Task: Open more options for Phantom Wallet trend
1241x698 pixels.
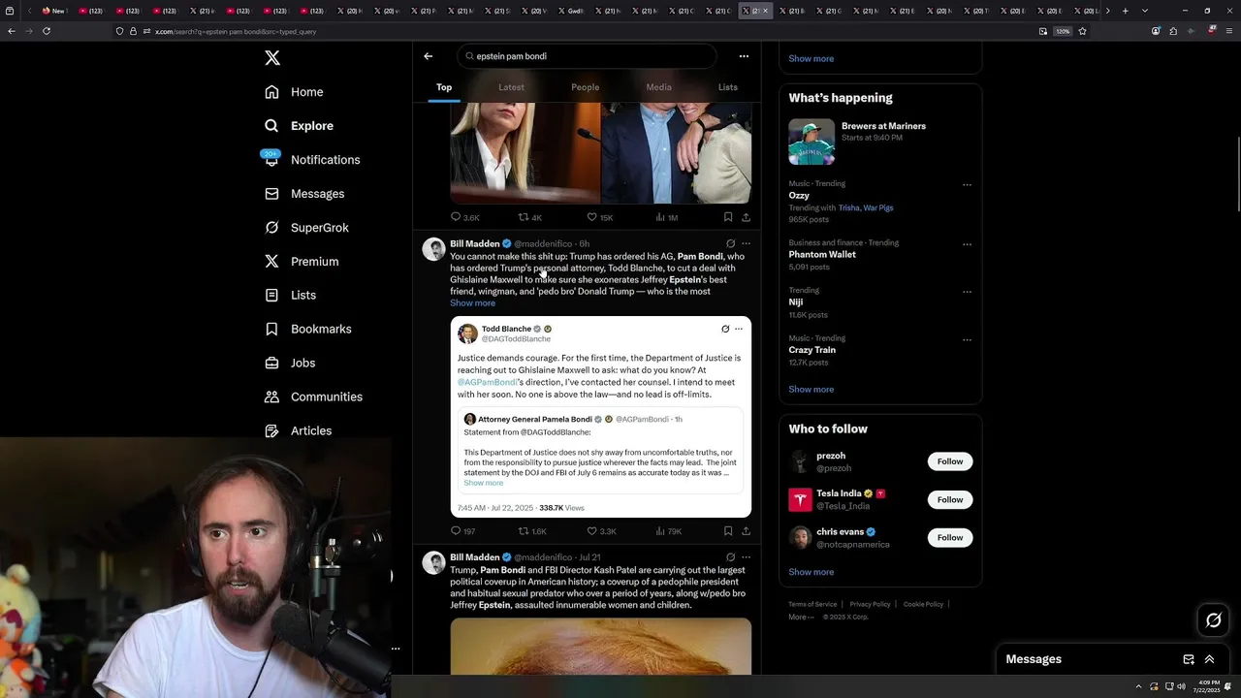Action: click(x=967, y=244)
